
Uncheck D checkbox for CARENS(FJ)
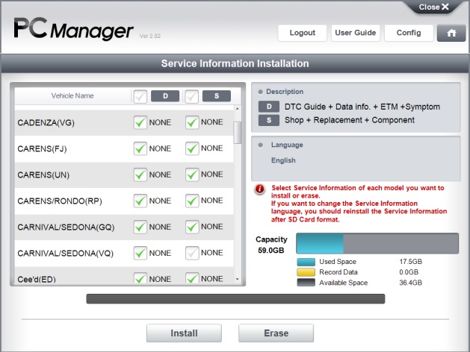pos(140,148)
